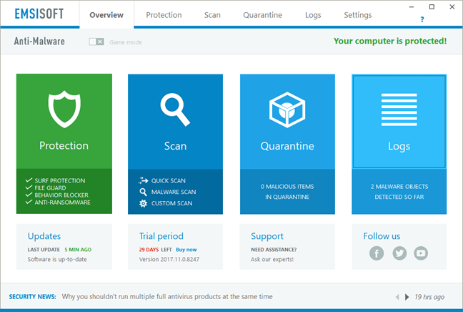Open Emsisoft's Twitter page icon
The height and width of the screenshot is (312, 463).
(x=399, y=253)
